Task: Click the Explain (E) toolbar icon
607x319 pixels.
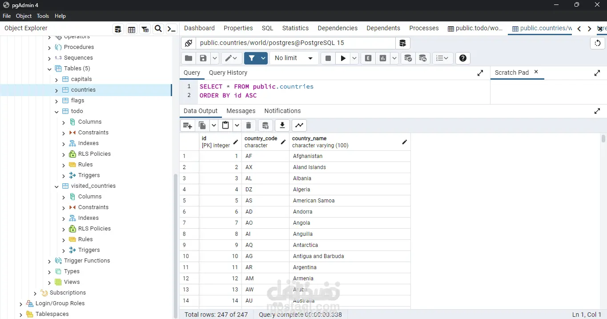Action: 368,58
